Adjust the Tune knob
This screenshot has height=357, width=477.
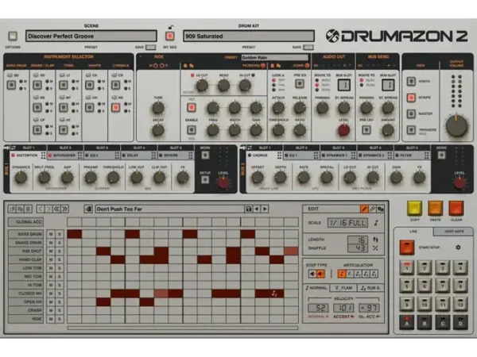(158, 107)
